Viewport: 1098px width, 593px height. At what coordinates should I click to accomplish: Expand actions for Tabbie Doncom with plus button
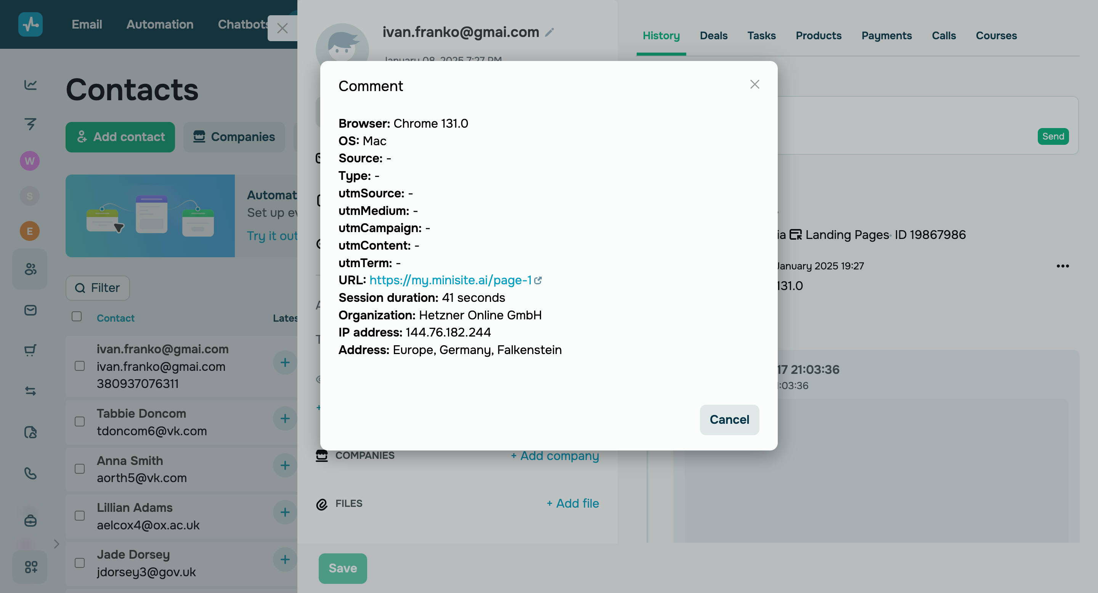point(285,418)
